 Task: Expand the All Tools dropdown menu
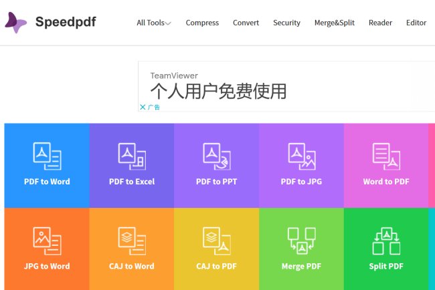click(x=154, y=23)
